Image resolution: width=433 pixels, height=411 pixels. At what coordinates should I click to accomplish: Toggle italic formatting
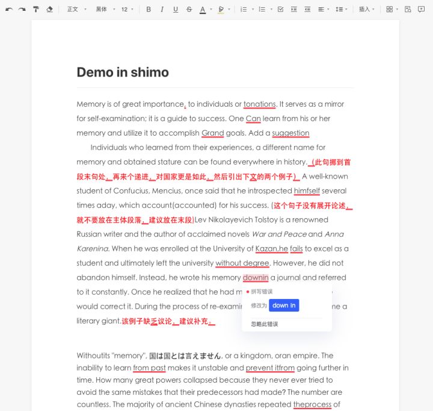click(x=162, y=10)
